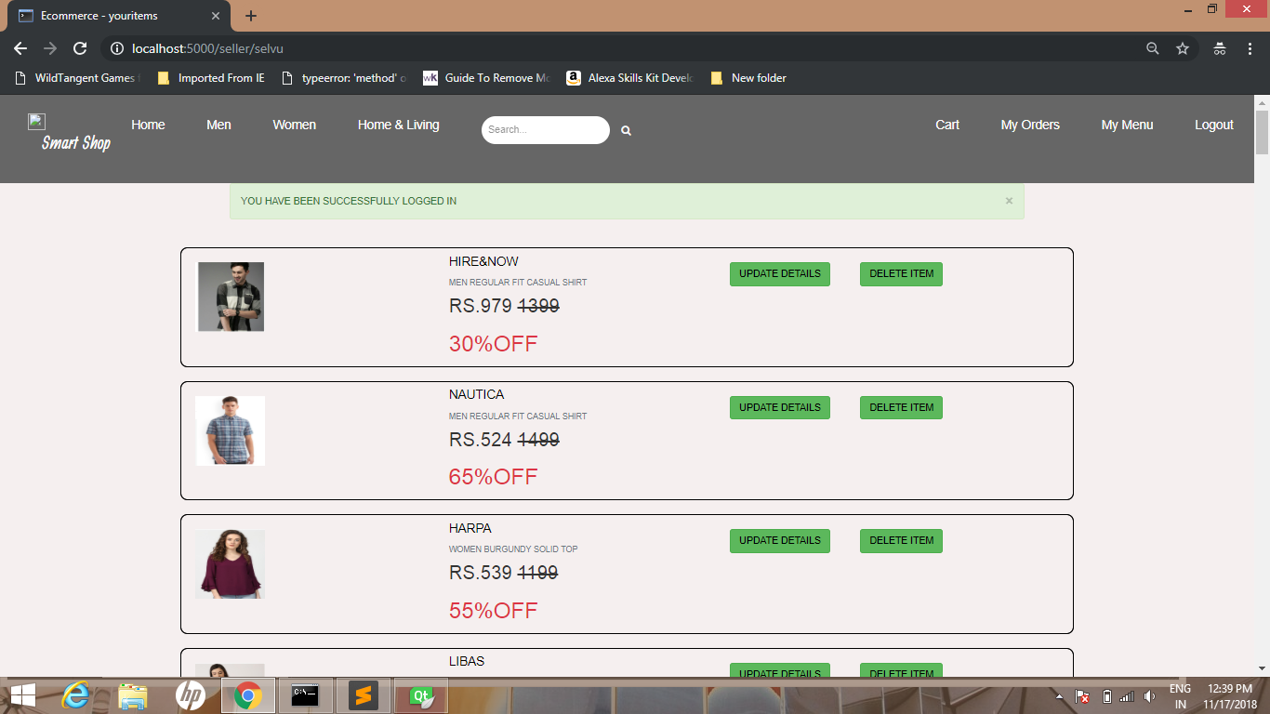Open the Home & Living category
This screenshot has width=1270, height=714.
click(398, 125)
